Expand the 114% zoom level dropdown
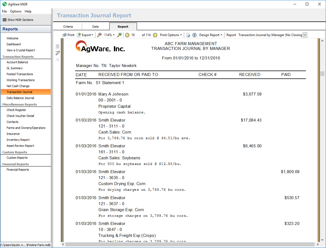This screenshot has height=248, width=326. click(109, 35)
